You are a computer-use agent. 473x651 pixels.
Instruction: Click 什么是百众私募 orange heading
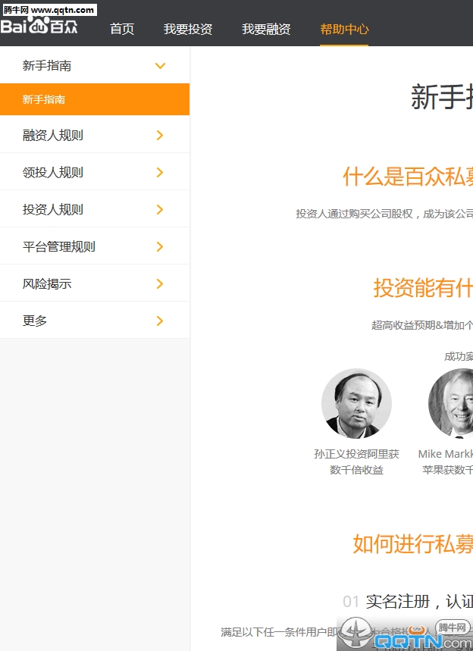click(408, 177)
